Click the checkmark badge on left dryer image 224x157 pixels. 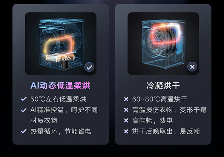[x=89, y=67]
